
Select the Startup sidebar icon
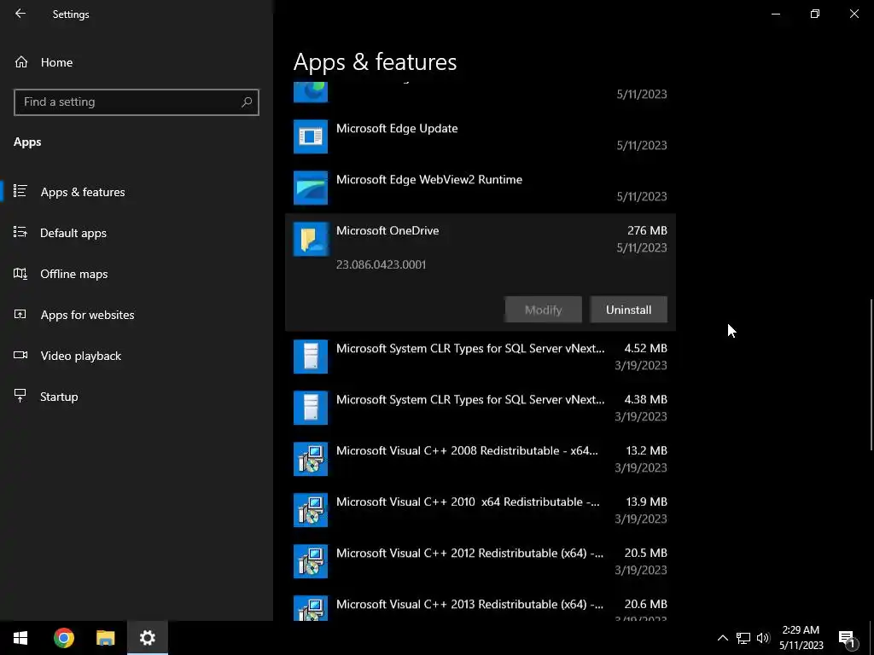pyautogui.click(x=20, y=396)
